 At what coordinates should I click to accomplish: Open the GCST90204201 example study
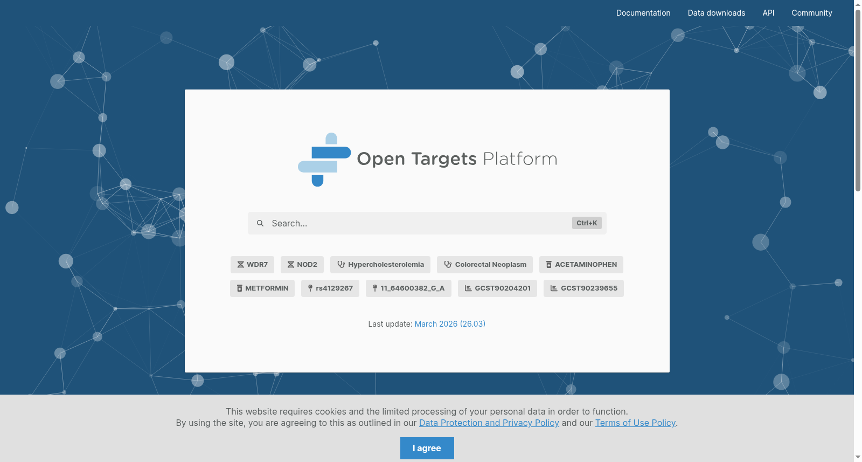click(x=497, y=288)
